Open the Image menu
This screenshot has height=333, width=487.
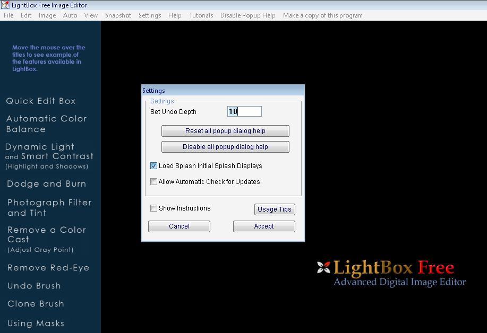point(47,15)
